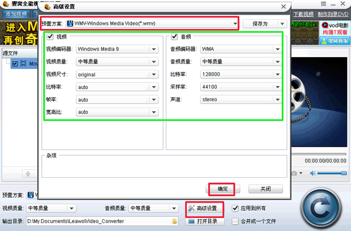The image size is (351, 231).
Task: Open the 制作刻录DVD link
Action: (x=333, y=14)
